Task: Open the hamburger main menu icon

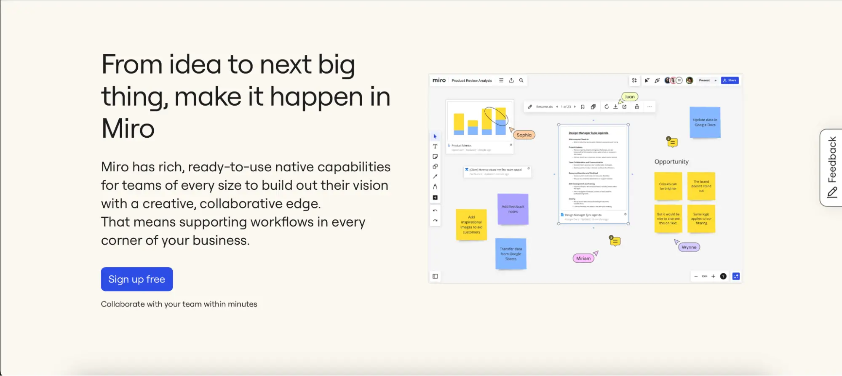Action: [x=501, y=80]
